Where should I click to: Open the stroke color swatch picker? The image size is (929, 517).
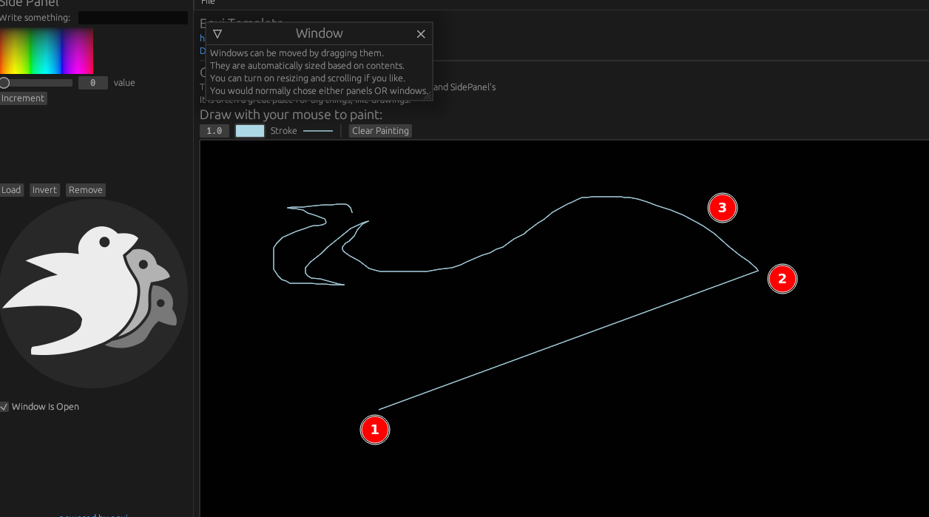pos(249,130)
